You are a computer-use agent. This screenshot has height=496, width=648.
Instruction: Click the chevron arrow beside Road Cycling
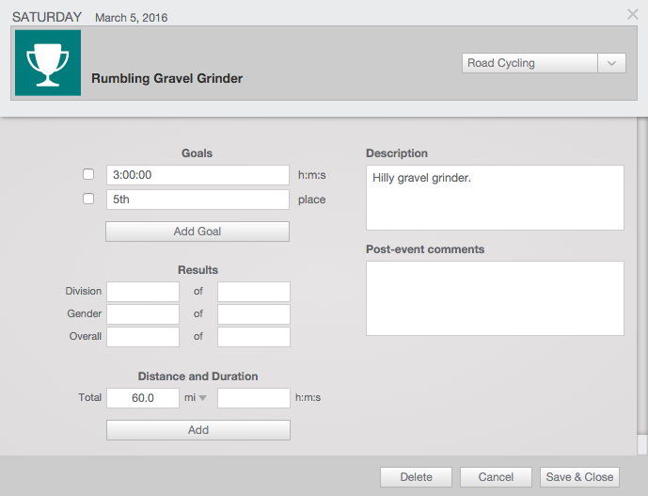click(x=612, y=63)
